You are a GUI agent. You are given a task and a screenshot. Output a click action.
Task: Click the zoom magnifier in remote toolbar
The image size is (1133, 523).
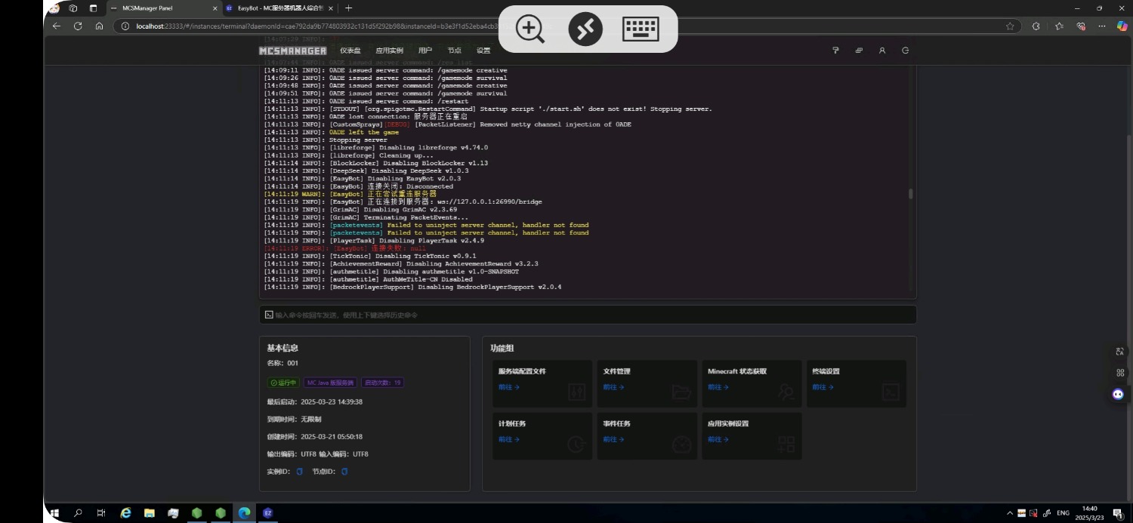pyautogui.click(x=529, y=29)
